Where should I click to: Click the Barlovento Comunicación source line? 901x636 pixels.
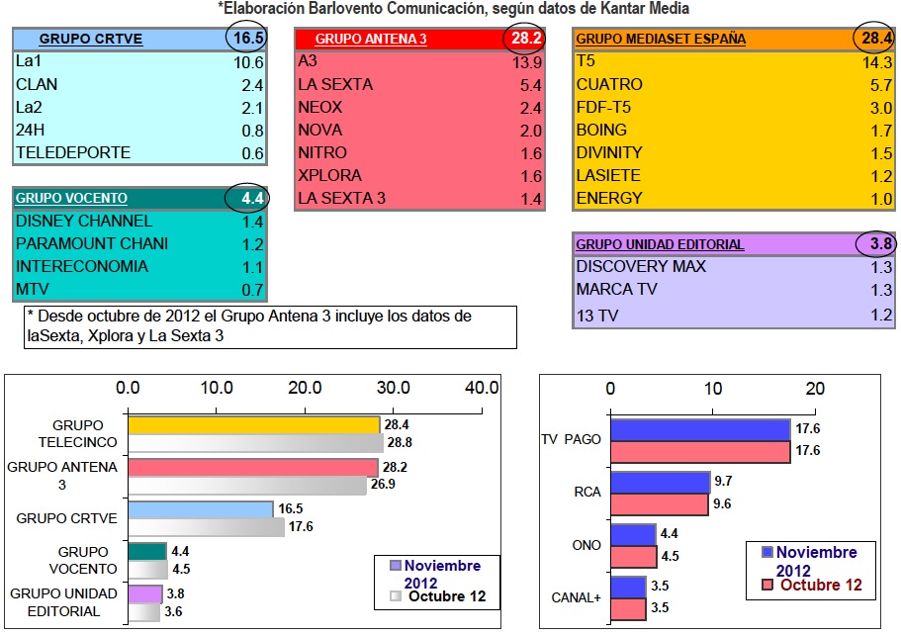click(453, 8)
